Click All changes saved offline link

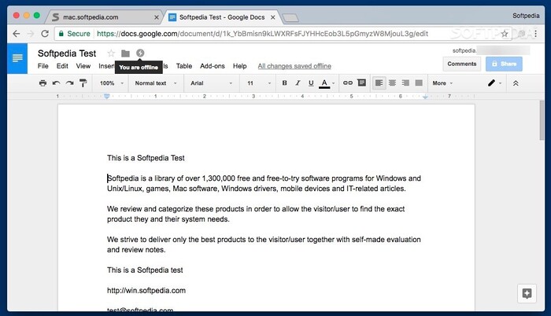pyautogui.click(x=294, y=66)
